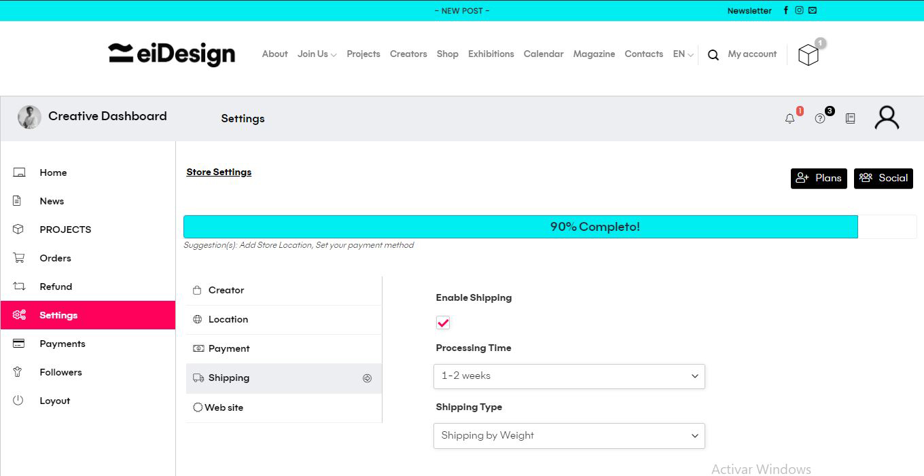Click the email envelope icon in top bar
This screenshot has height=476, width=924.
[813, 10]
